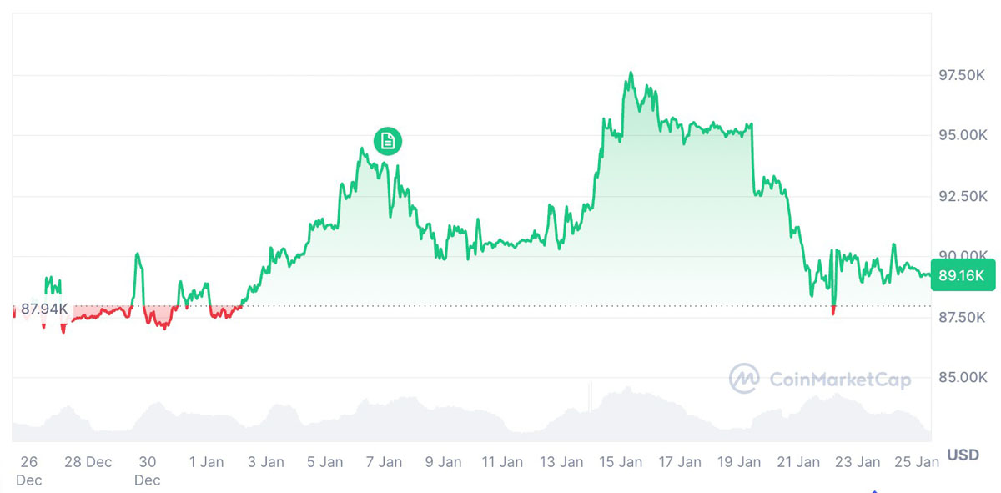Click the 25 Jan date label
Image resolution: width=1001 pixels, height=493 pixels.
pyautogui.click(x=917, y=462)
